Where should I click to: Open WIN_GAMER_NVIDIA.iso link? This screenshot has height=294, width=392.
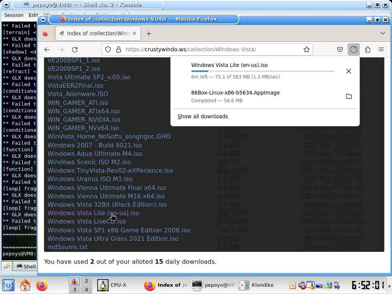coord(84,119)
